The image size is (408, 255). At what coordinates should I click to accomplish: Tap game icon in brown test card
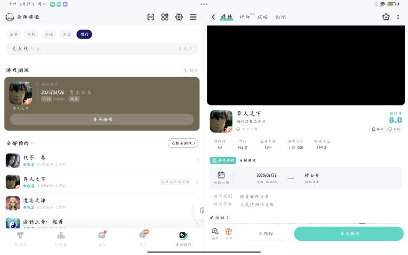(x=20, y=93)
